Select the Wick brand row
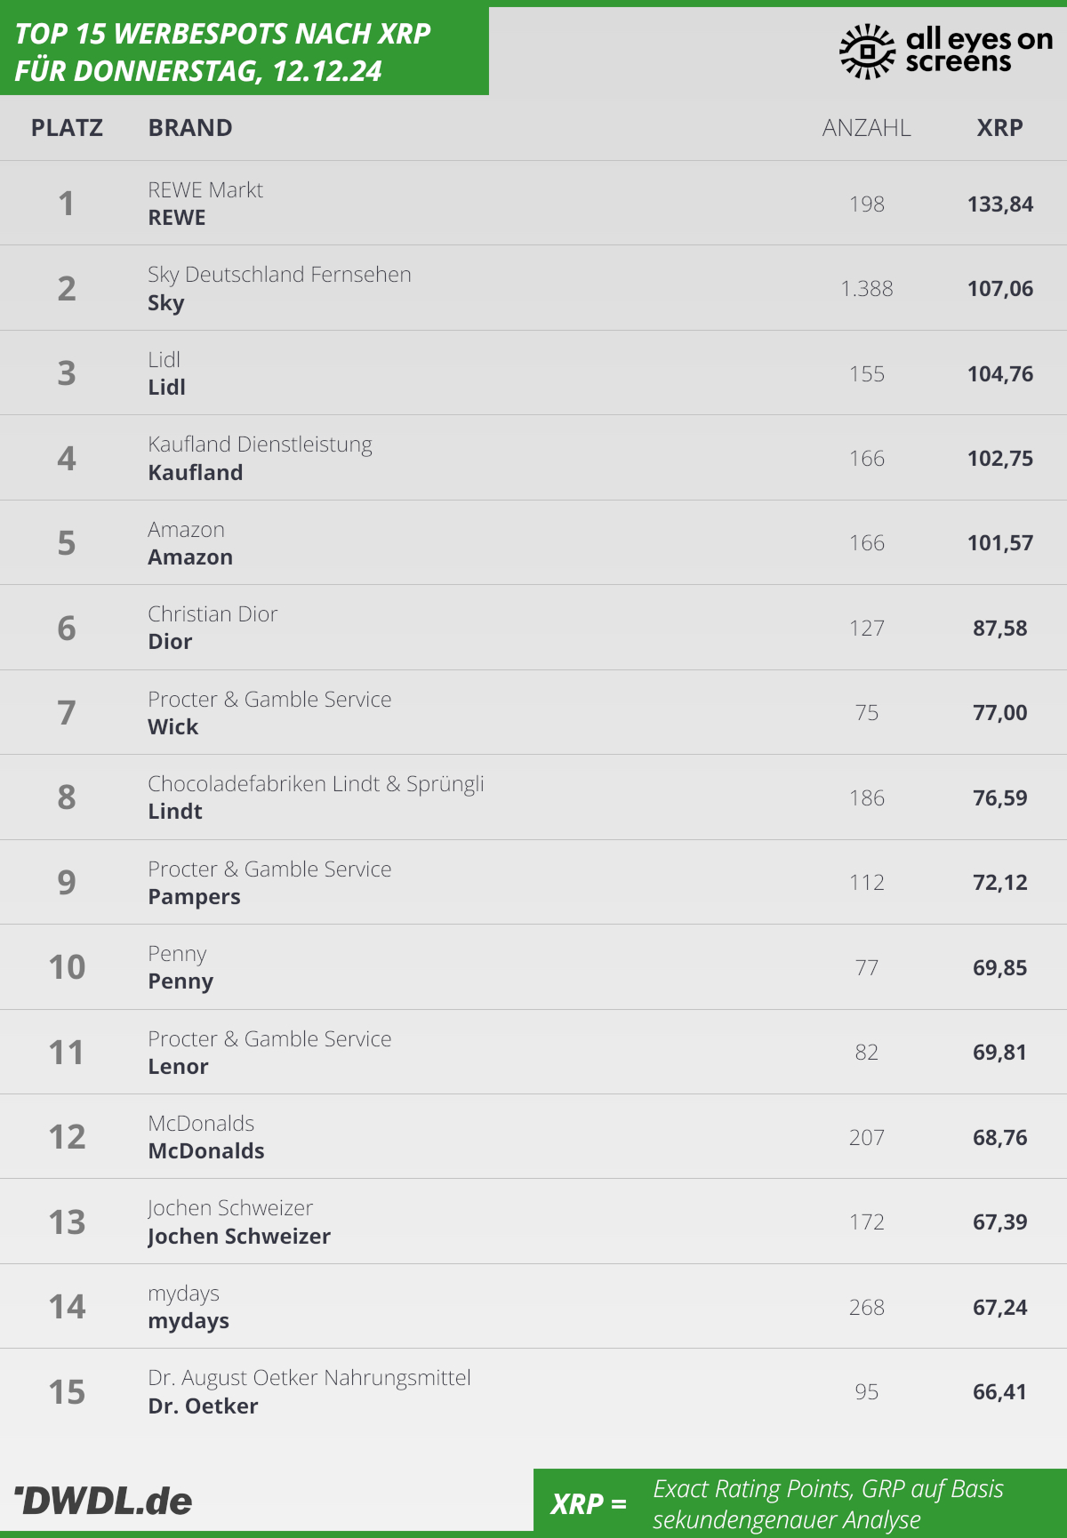Viewport: 1067px width, 1538px height. 533,712
